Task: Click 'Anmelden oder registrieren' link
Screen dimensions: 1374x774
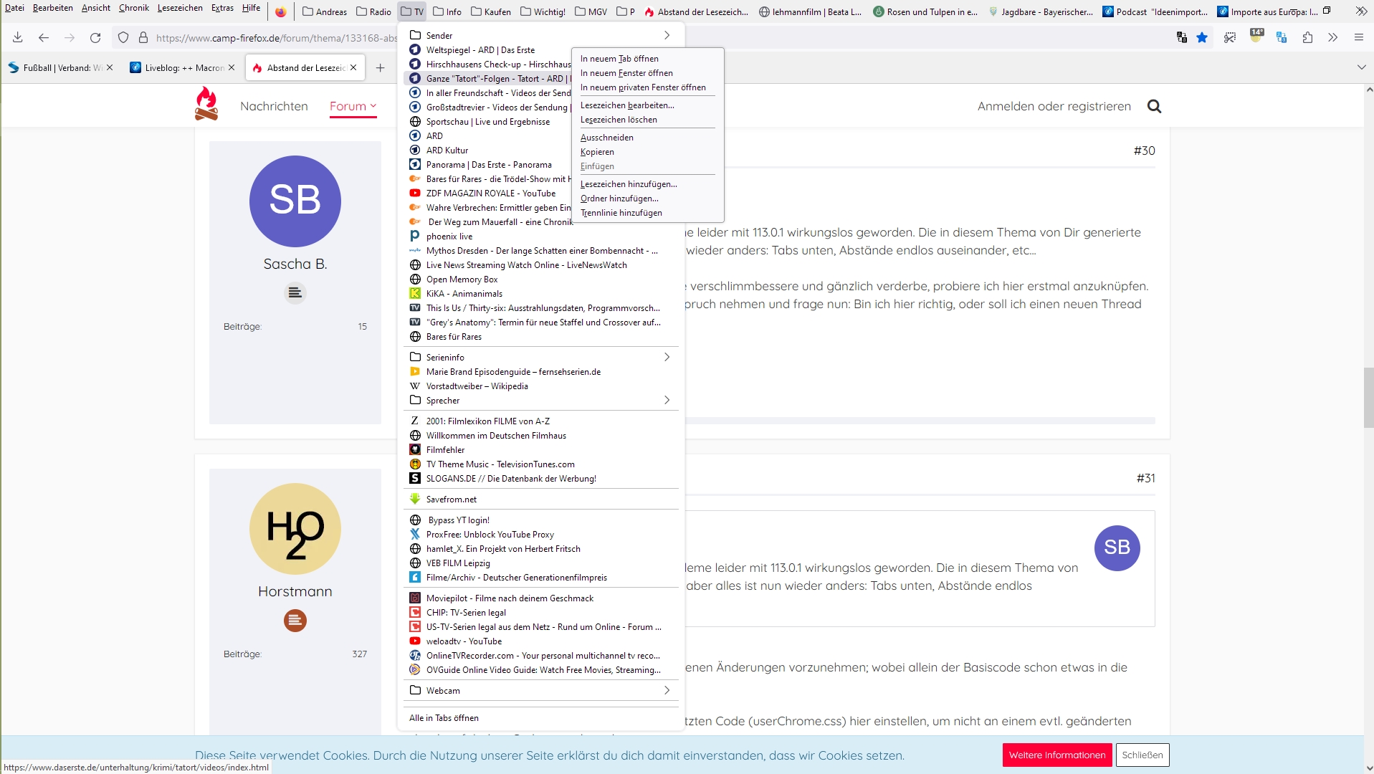Action: tap(1054, 106)
